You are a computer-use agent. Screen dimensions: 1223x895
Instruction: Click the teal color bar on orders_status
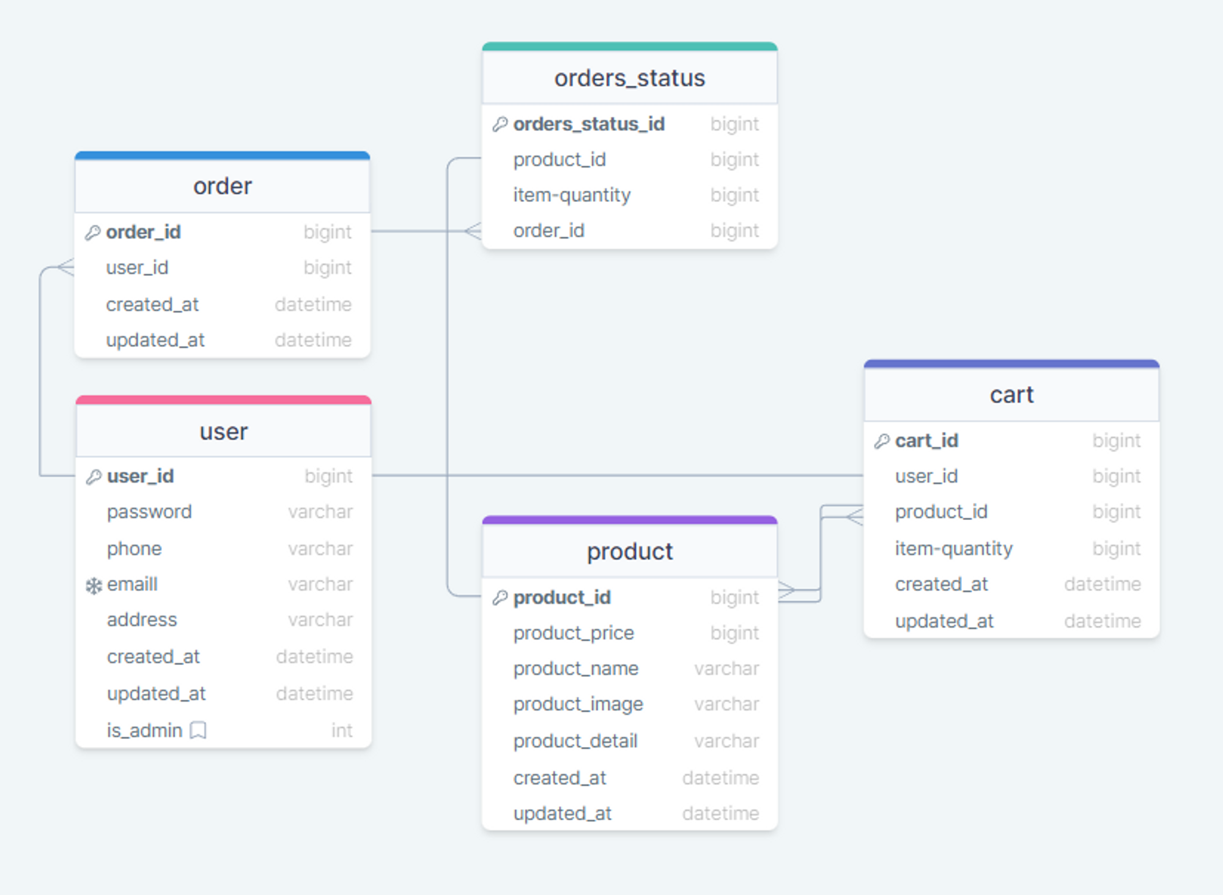click(629, 46)
